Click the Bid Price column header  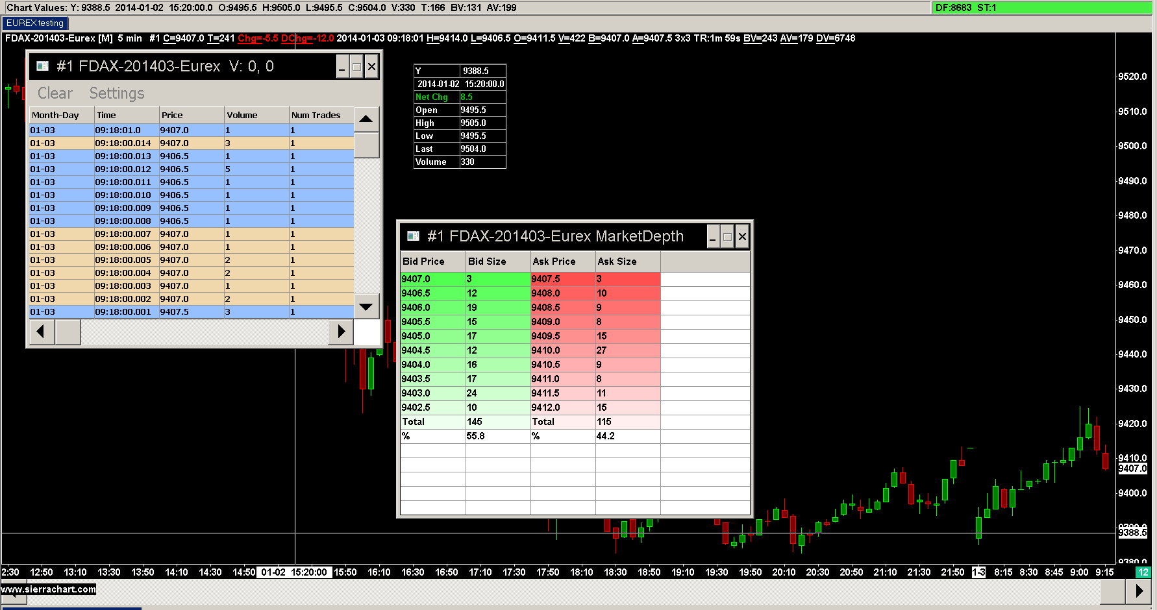click(x=433, y=262)
